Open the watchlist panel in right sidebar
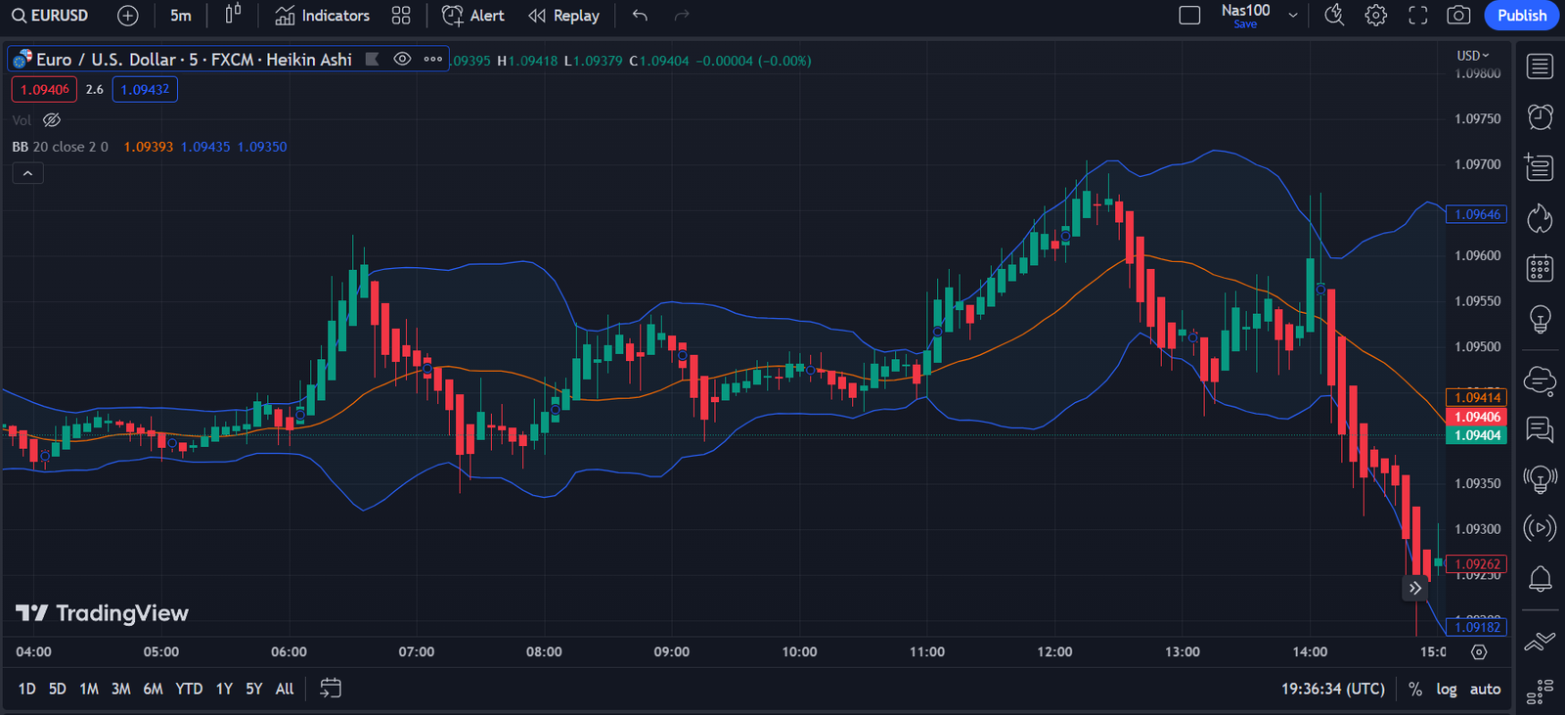The height and width of the screenshot is (715, 1565). (x=1540, y=67)
